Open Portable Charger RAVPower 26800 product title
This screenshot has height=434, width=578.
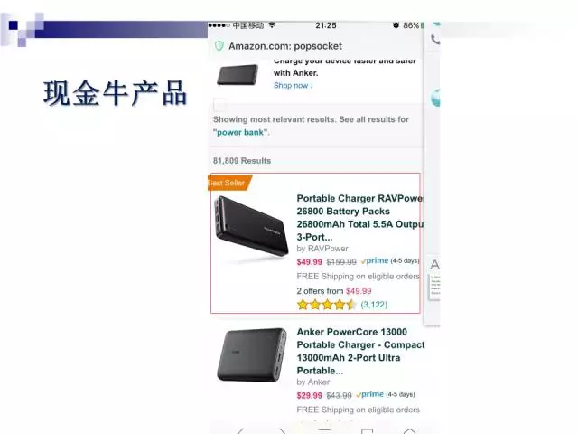pos(360,218)
